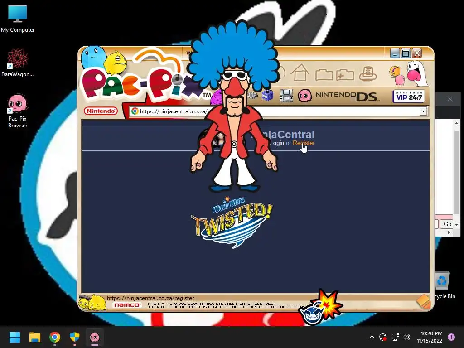Click background window's scroll up arrow
The image size is (464, 348).
456,123
